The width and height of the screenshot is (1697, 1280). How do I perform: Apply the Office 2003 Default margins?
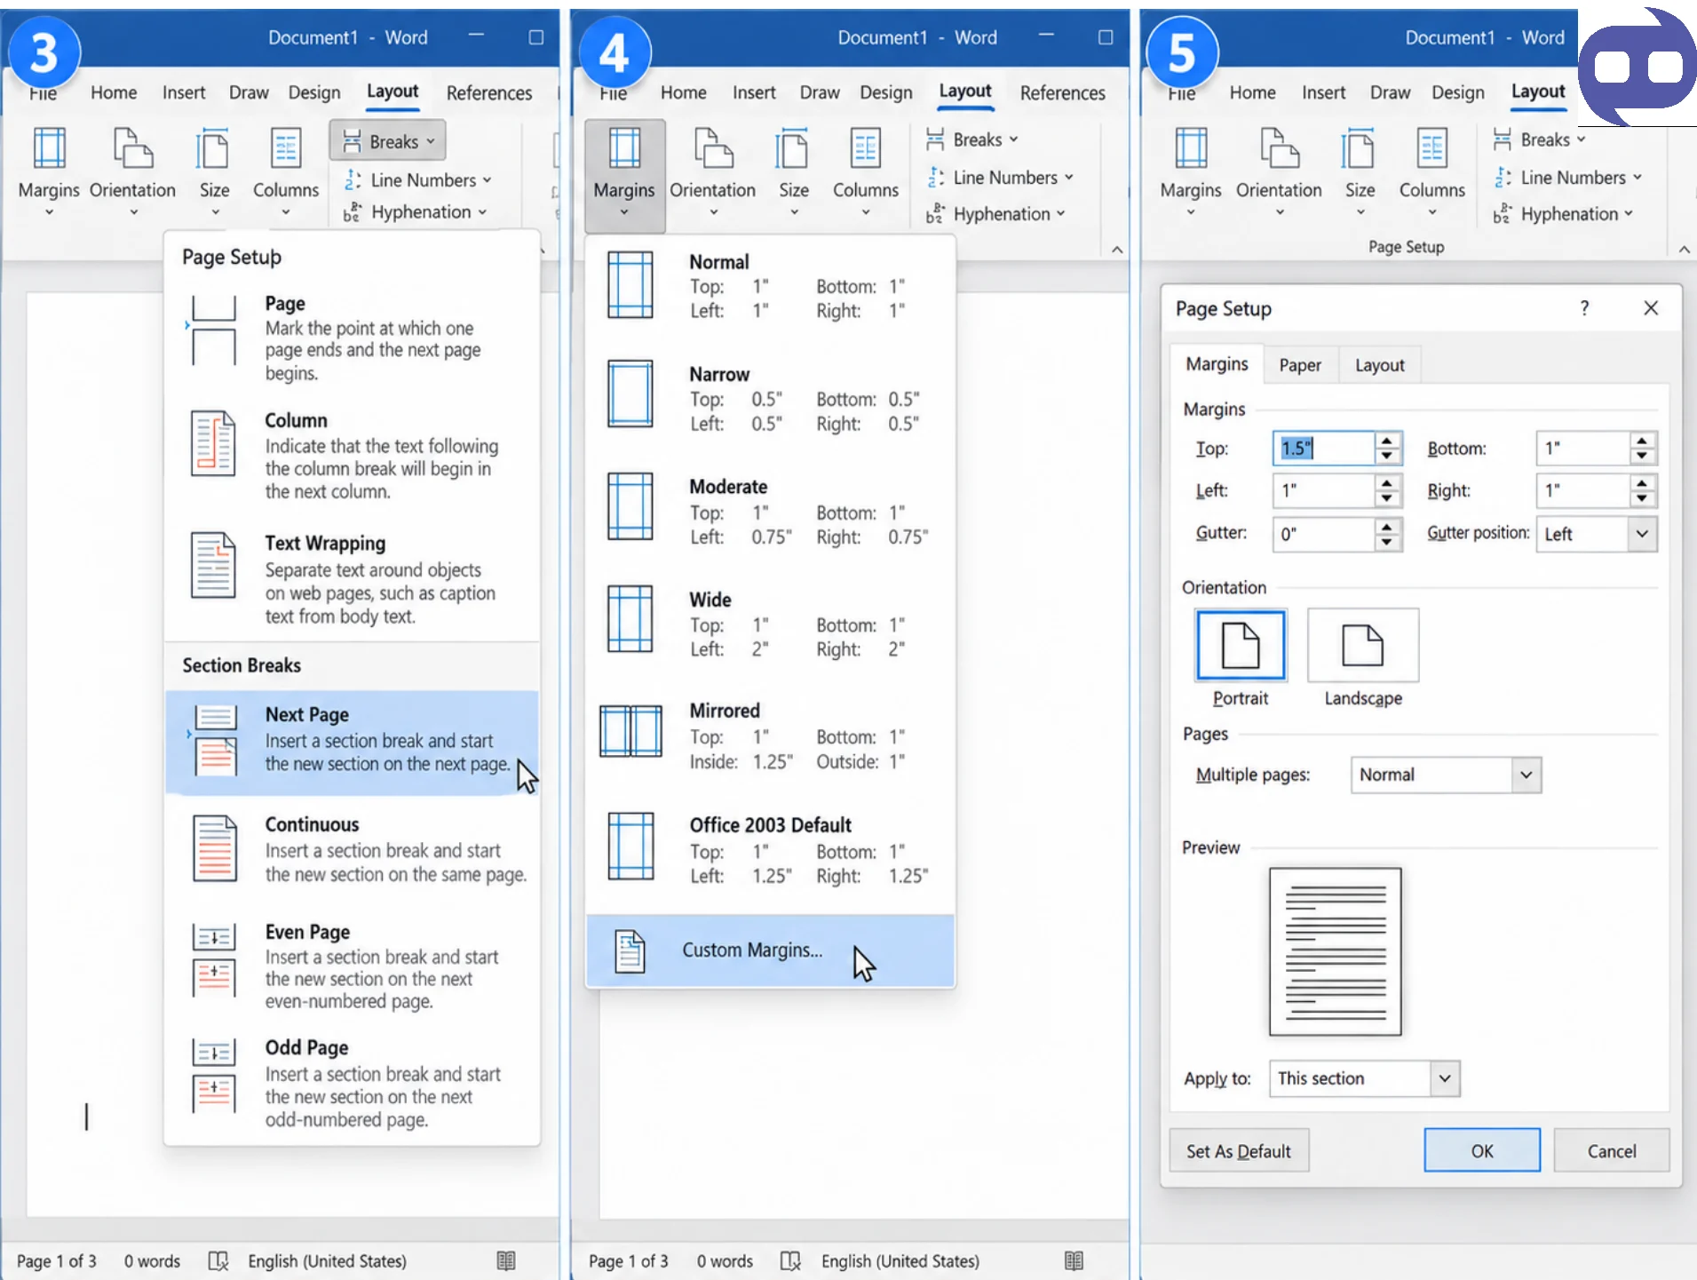[770, 849]
